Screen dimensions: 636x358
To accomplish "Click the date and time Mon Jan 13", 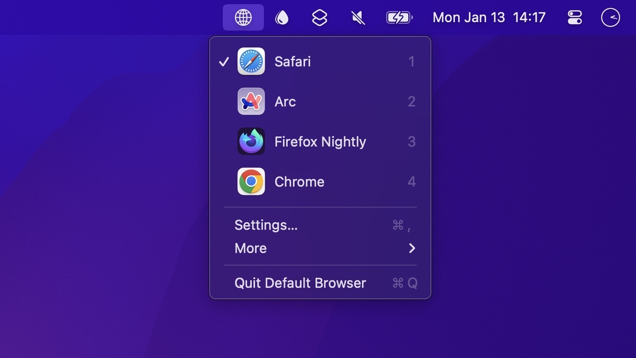I will pos(489,18).
